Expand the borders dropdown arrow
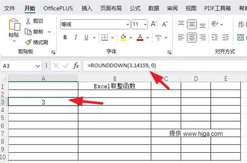Viewport: 247px width, 163px height. pos(112,38)
